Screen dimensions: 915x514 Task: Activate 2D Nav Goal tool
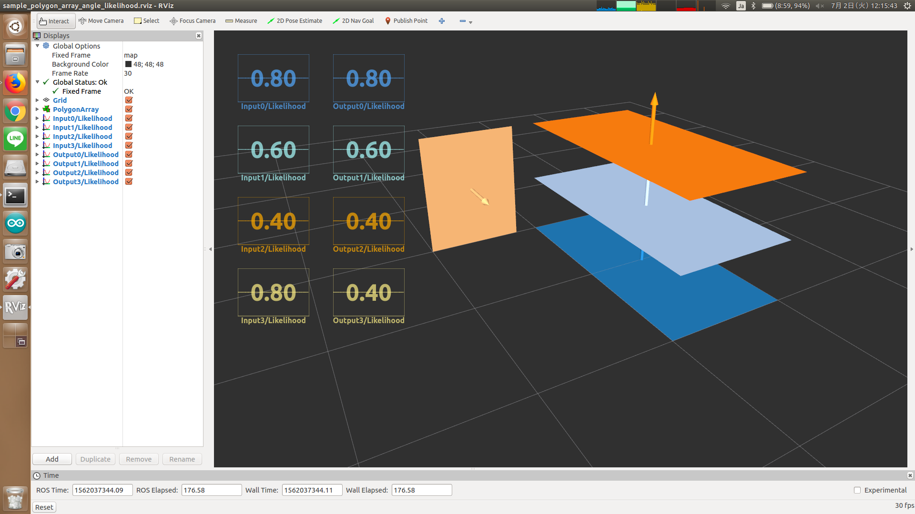pyautogui.click(x=353, y=21)
